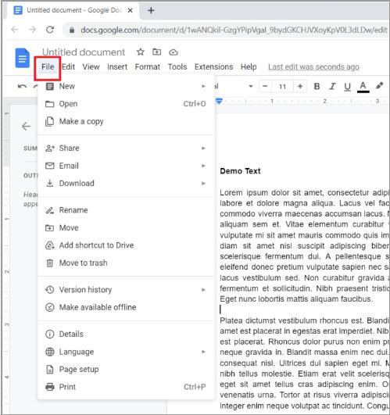The image size is (390, 415).
Task: Select Add shortcut to Drive
Action: point(126,245)
